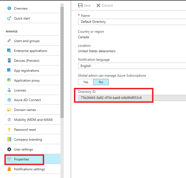The height and width of the screenshot is (178, 186).
Task: Click the Global admin can manage label
Action: tap(112, 76)
